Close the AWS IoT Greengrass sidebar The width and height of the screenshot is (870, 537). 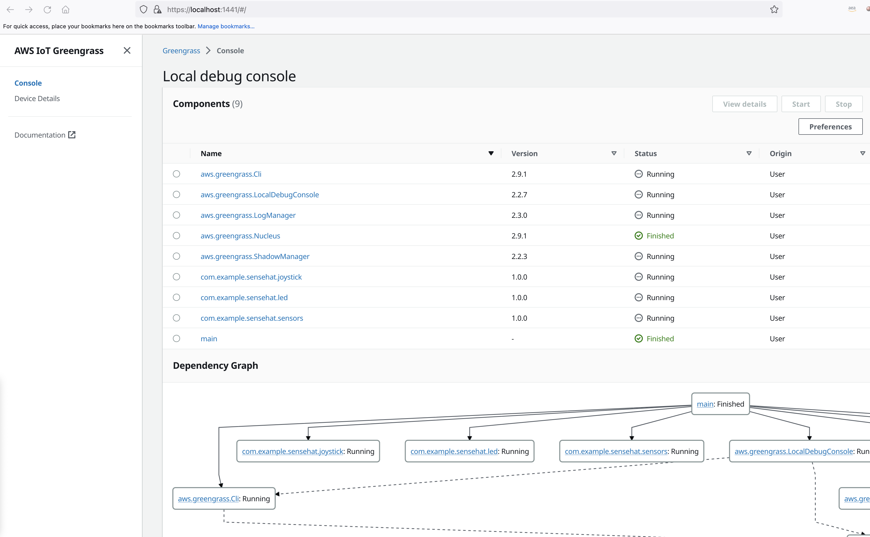[x=127, y=50]
